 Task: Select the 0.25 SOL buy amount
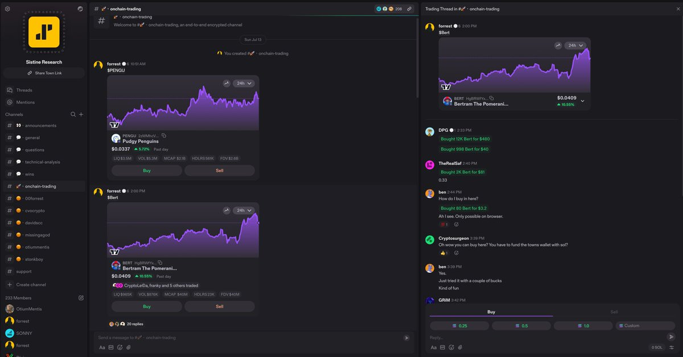pos(459,326)
